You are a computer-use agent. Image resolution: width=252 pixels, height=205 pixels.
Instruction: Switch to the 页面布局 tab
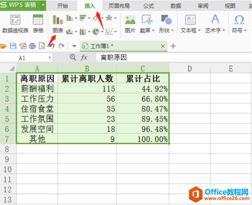tap(119, 6)
